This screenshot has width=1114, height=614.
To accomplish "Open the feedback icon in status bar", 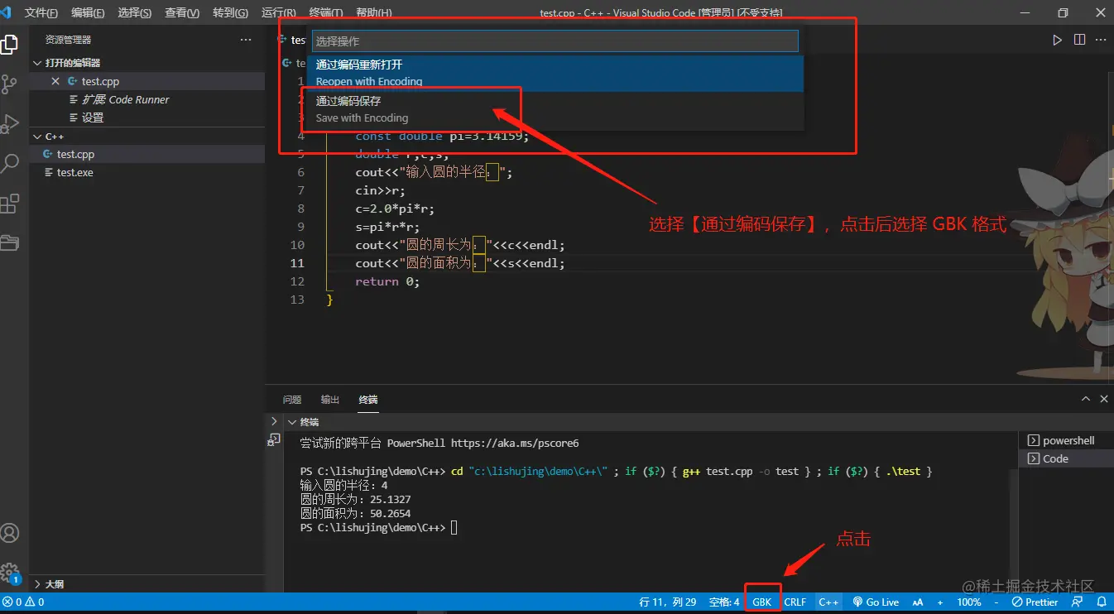I will pos(1078,602).
